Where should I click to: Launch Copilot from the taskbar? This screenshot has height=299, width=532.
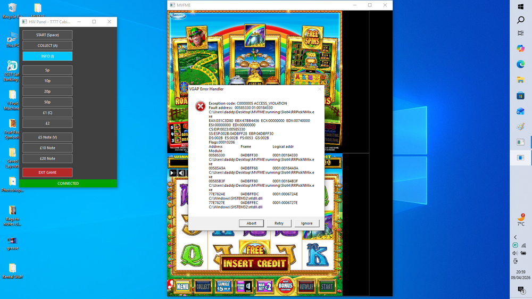pyautogui.click(x=520, y=48)
